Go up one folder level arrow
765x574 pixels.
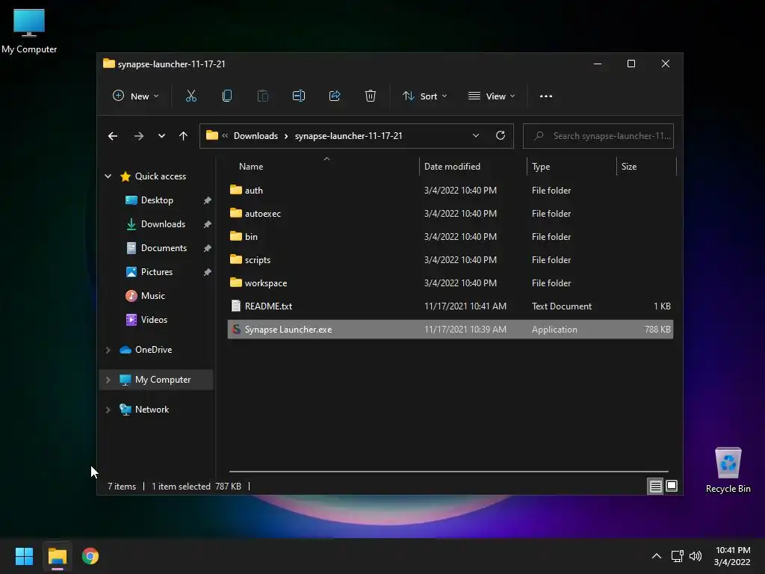click(x=184, y=136)
